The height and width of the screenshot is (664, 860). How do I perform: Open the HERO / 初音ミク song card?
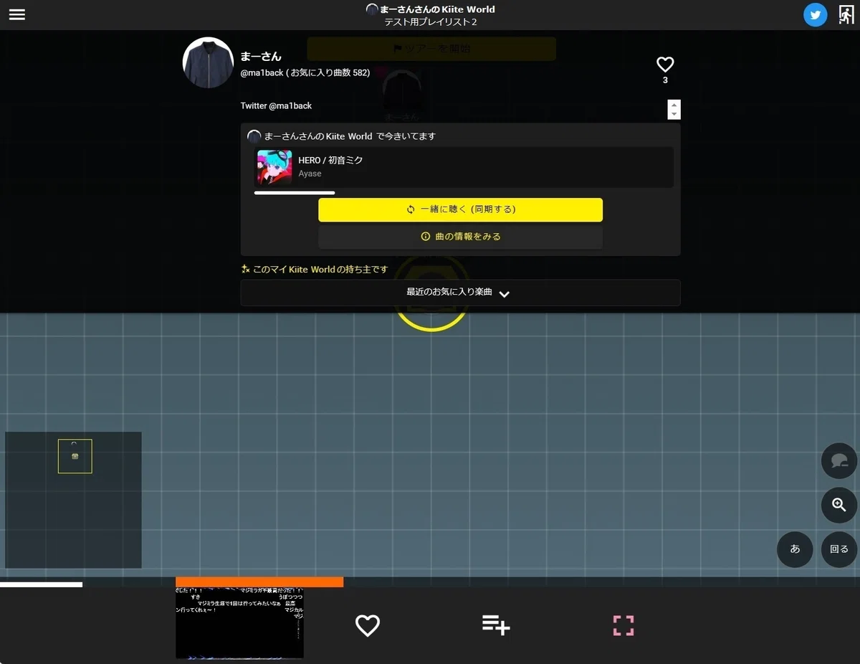[x=464, y=167]
